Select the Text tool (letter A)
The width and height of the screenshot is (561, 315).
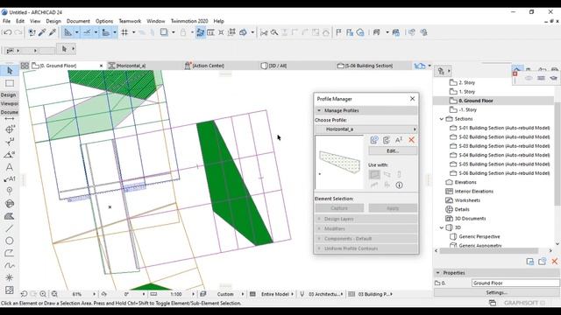tap(10, 167)
